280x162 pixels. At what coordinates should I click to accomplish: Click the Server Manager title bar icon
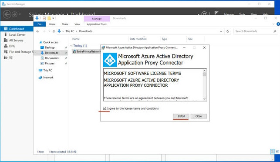click(x=4, y=4)
